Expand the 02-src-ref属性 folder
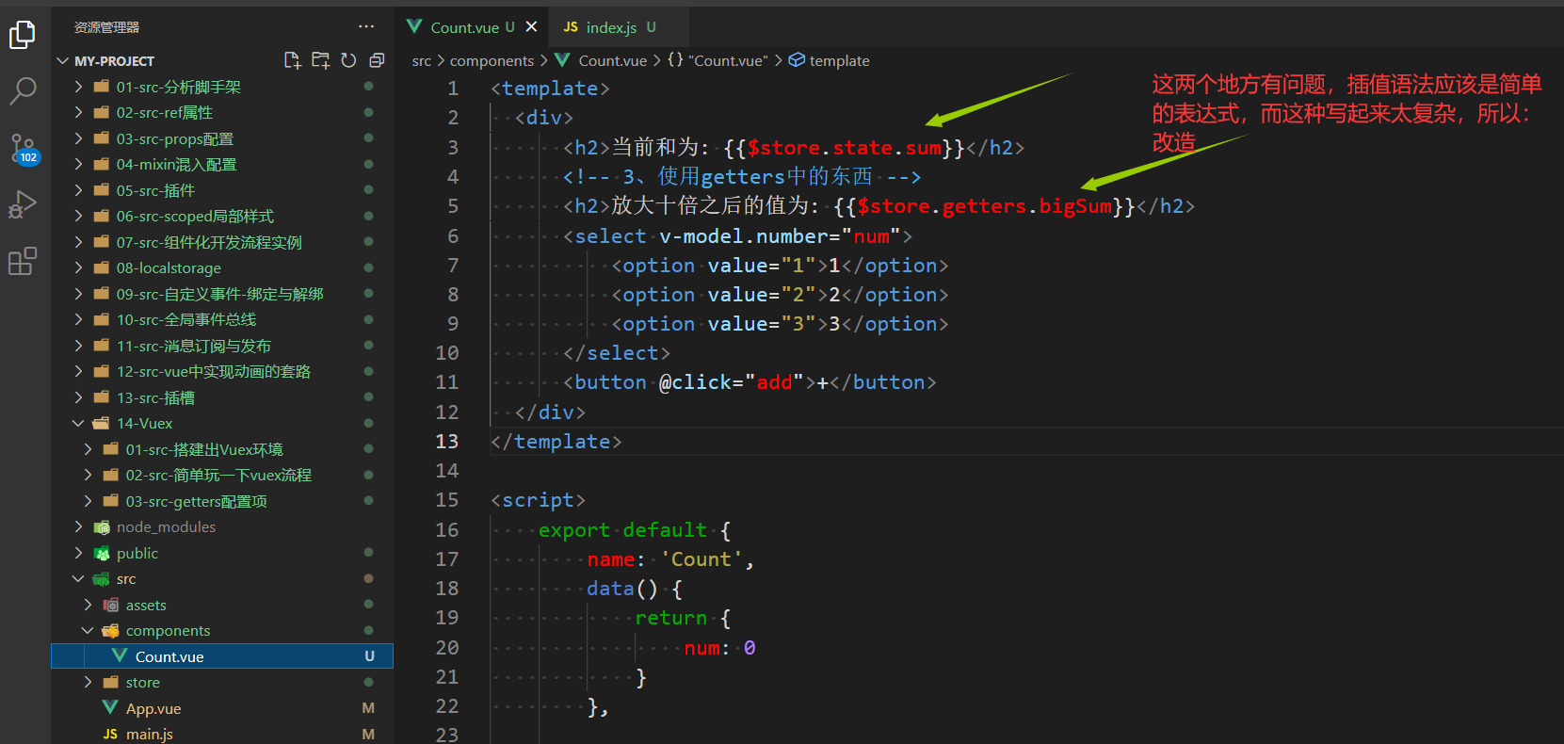Image resolution: width=1564 pixels, height=744 pixels. (x=78, y=112)
